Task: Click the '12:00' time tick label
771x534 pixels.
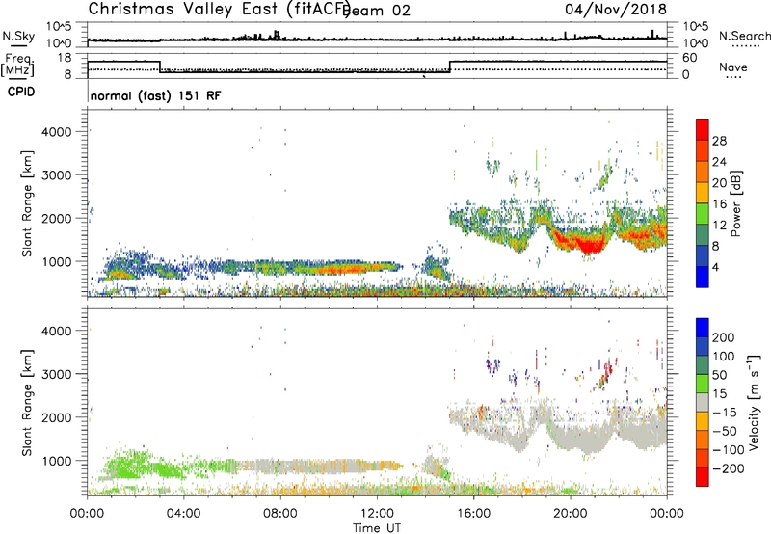Action: click(377, 514)
